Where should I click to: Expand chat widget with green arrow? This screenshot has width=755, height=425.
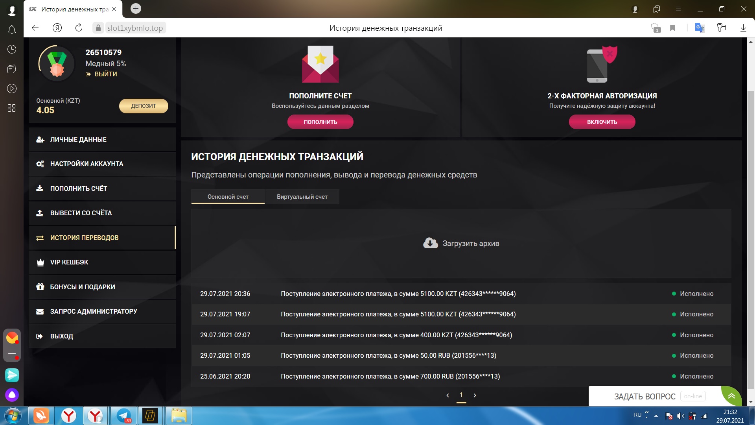731,396
